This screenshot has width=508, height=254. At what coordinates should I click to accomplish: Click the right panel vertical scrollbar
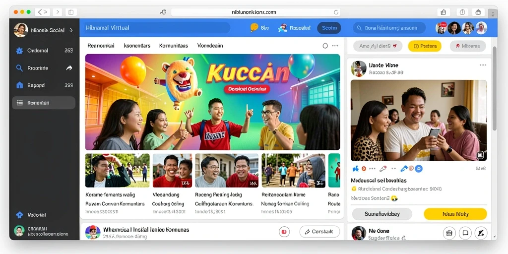495,88
